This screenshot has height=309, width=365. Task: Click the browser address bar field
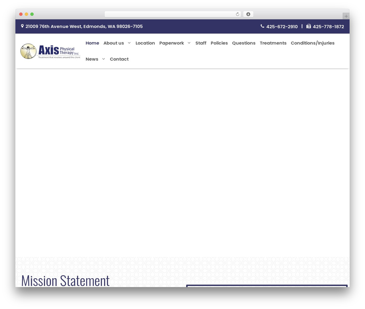(173, 14)
